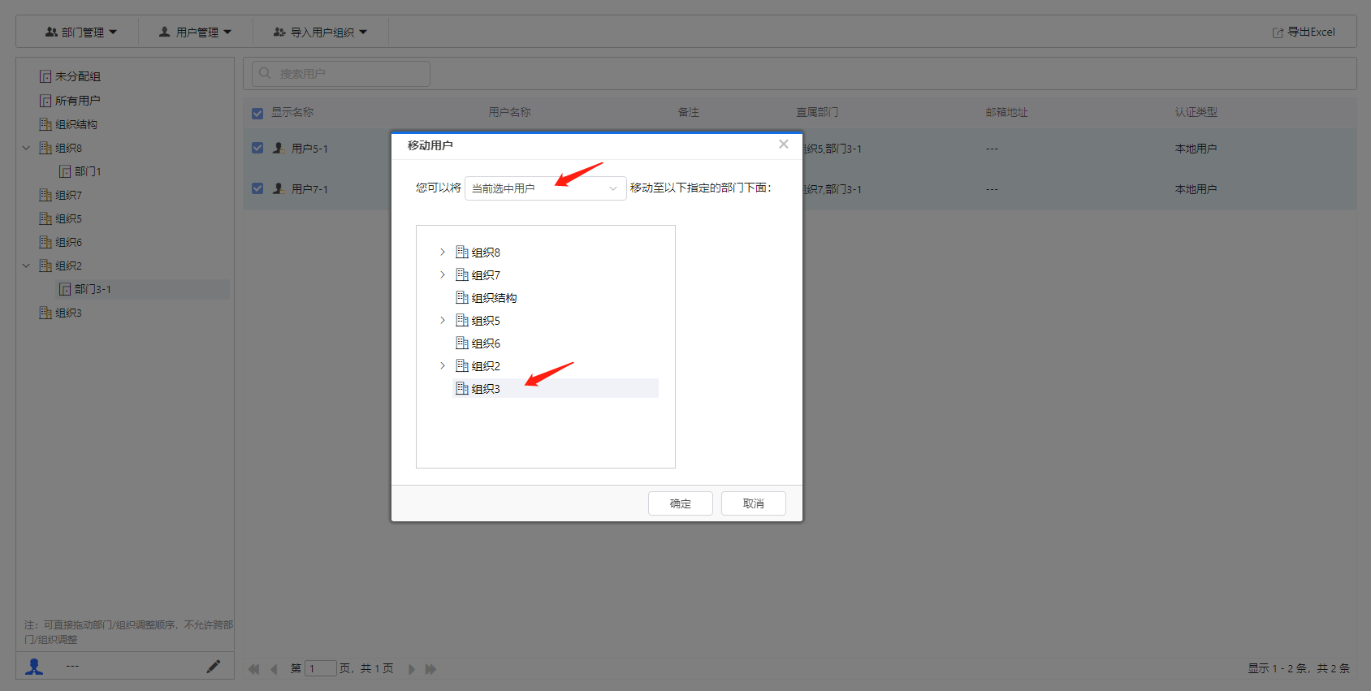Click the 邮箱地址 column header
This screenshot has width=1371, height=691.
(x=1006, y=113)
